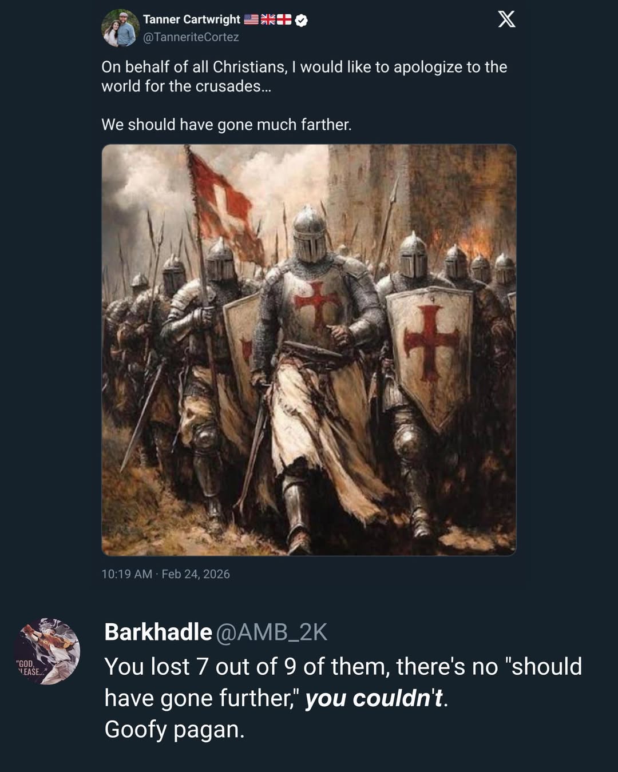The width and height of the screenshot is (618, 772).
Task: Click the X logo in the top right
Action: point(506,19)
